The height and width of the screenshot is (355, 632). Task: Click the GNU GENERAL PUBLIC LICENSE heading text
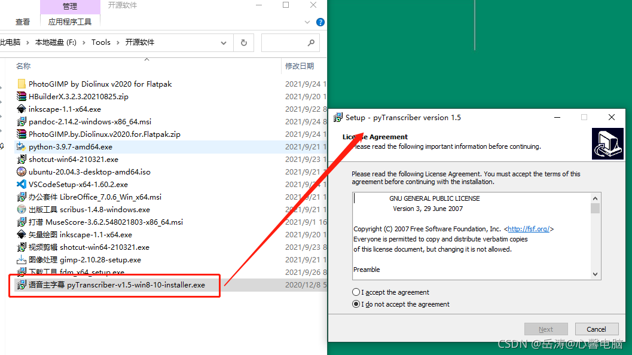(435, 198)
